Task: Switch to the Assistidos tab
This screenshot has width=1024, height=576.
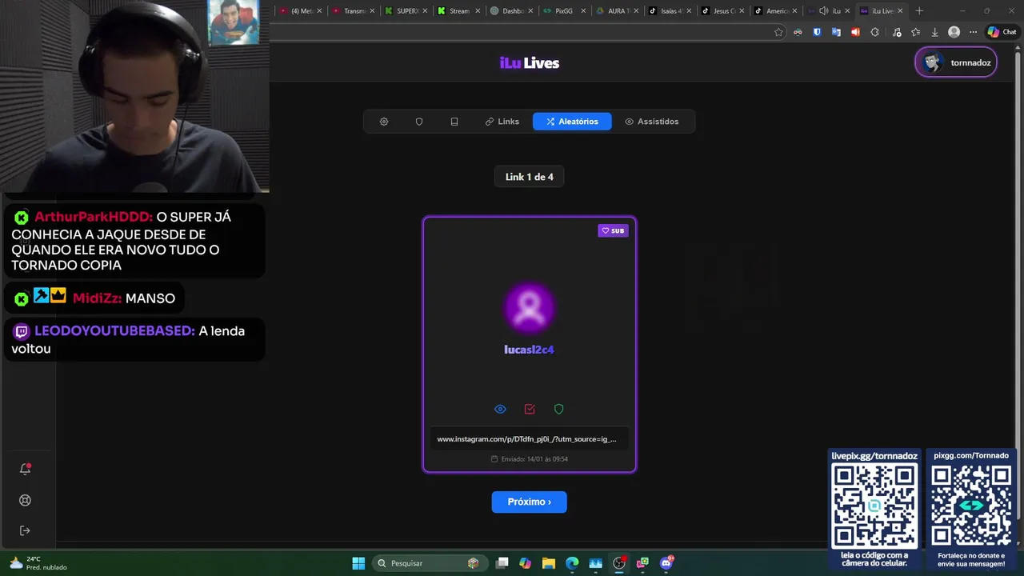Action: 652,122
